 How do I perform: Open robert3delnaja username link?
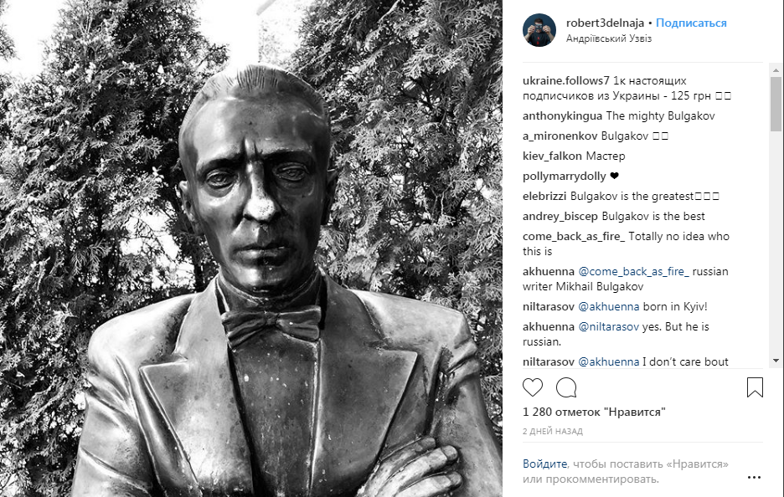[605, 23]
